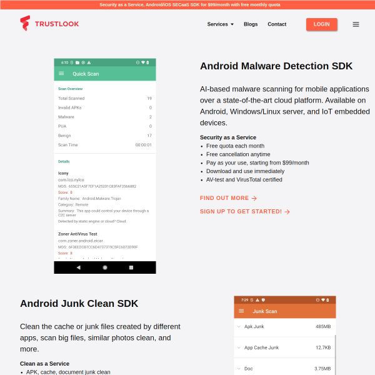375x375 pixels.
Task: Click the Android Malware Detection SDK heading
Action: pyautogui.click(x=276, y=66)
